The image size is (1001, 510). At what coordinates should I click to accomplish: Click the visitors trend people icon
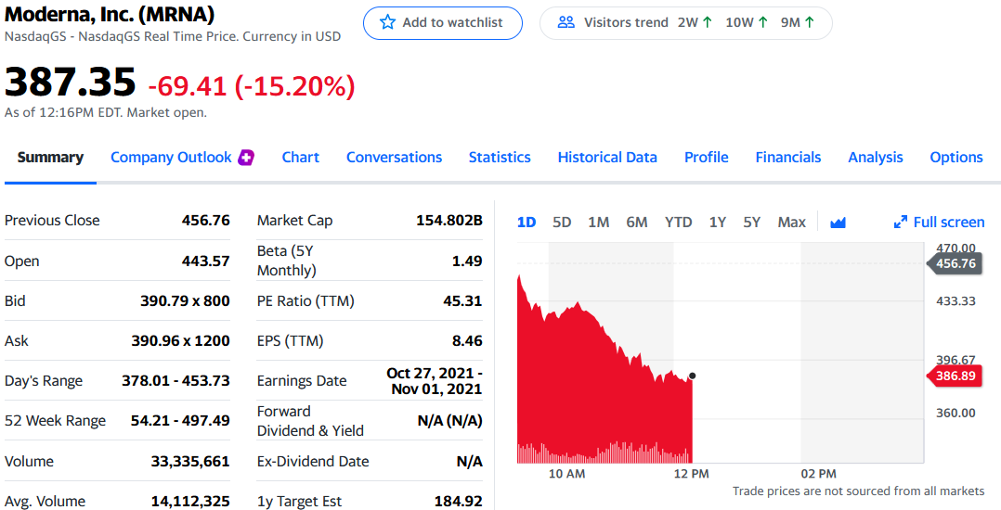click(x=565, y=22)
